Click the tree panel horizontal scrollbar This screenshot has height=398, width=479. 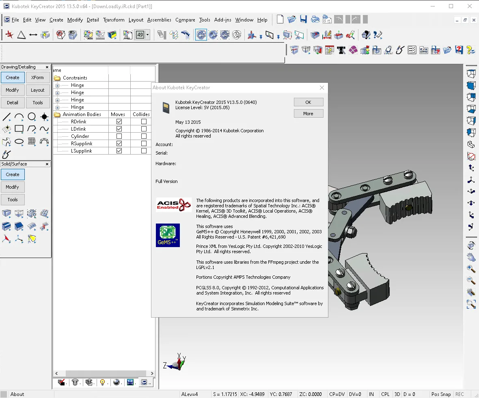tap(106, 373)
